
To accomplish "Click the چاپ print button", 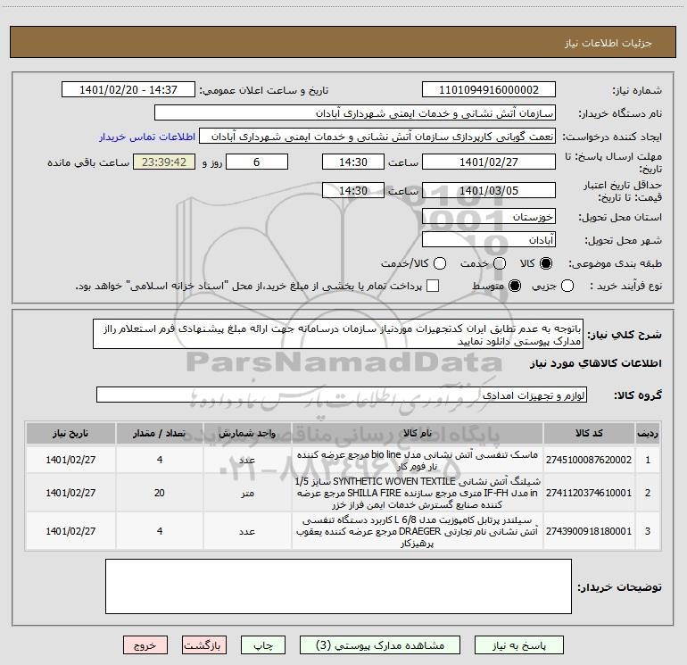I will point(263,645).
